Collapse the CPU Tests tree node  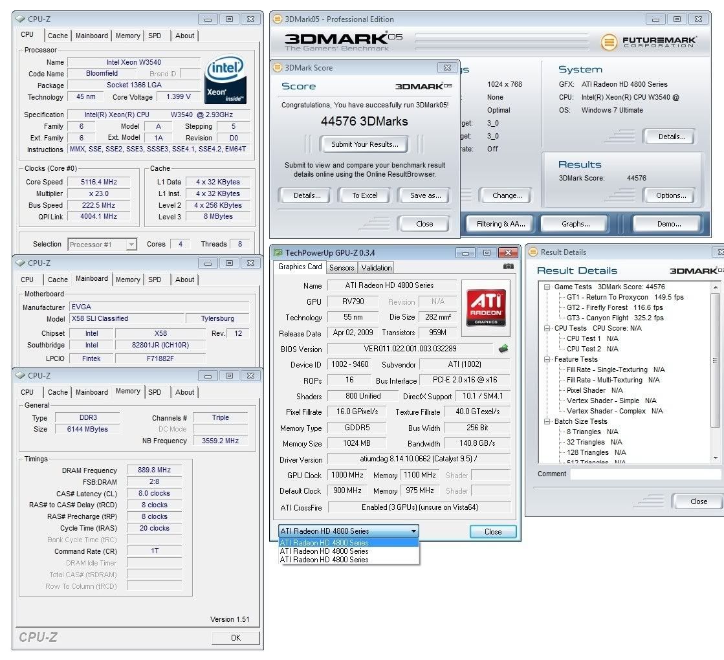(x=547, y=329)
